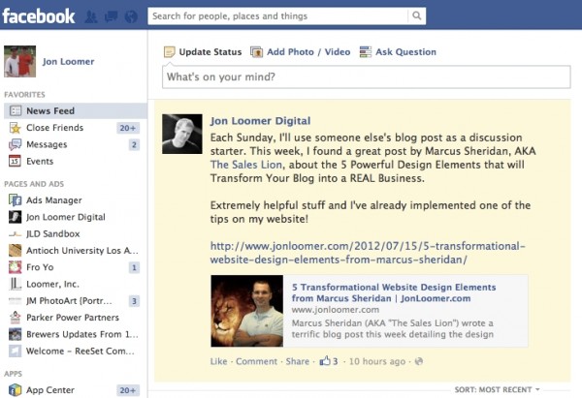Click the lion and man link thumbnail
The height and width of the screenshot is (398, 582).
pyautogui.click(x=246, y=311)
